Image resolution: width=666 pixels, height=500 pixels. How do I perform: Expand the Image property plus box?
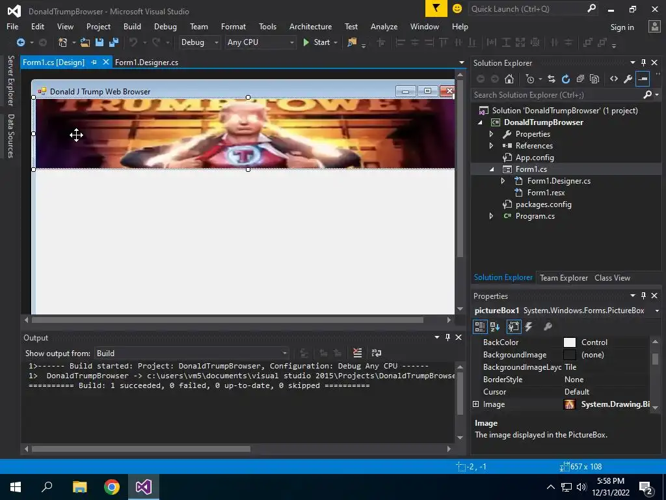475,404
